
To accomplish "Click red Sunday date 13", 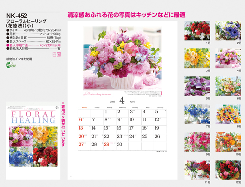I will coord(81,128).
